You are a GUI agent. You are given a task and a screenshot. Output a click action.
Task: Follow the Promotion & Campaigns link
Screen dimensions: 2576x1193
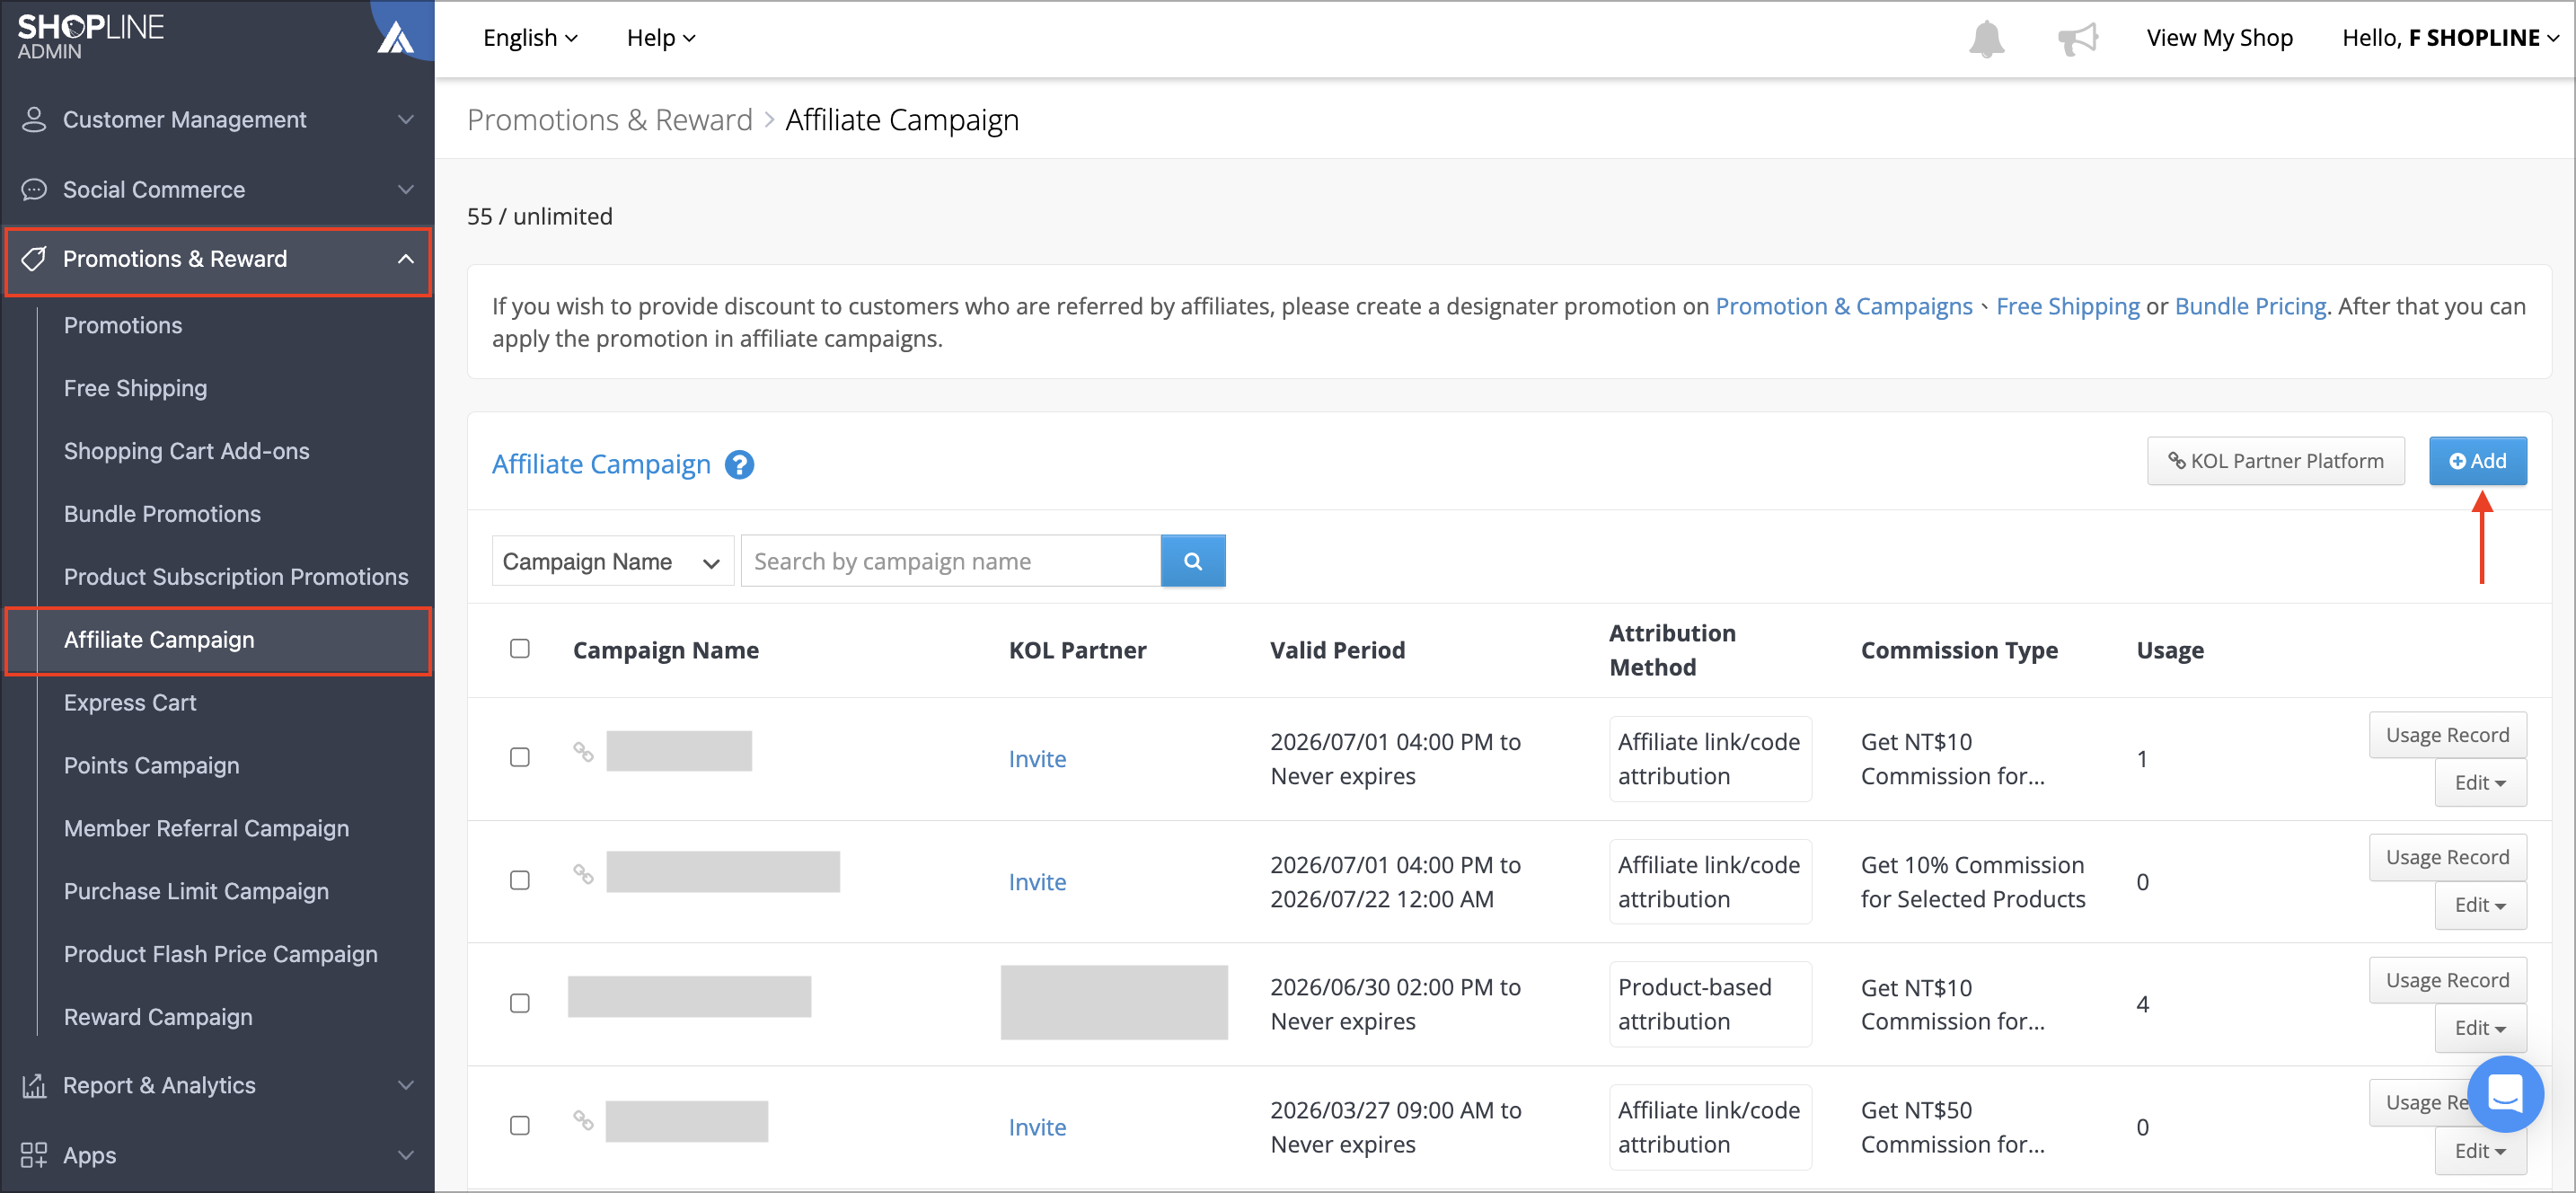coord(1843,306)
